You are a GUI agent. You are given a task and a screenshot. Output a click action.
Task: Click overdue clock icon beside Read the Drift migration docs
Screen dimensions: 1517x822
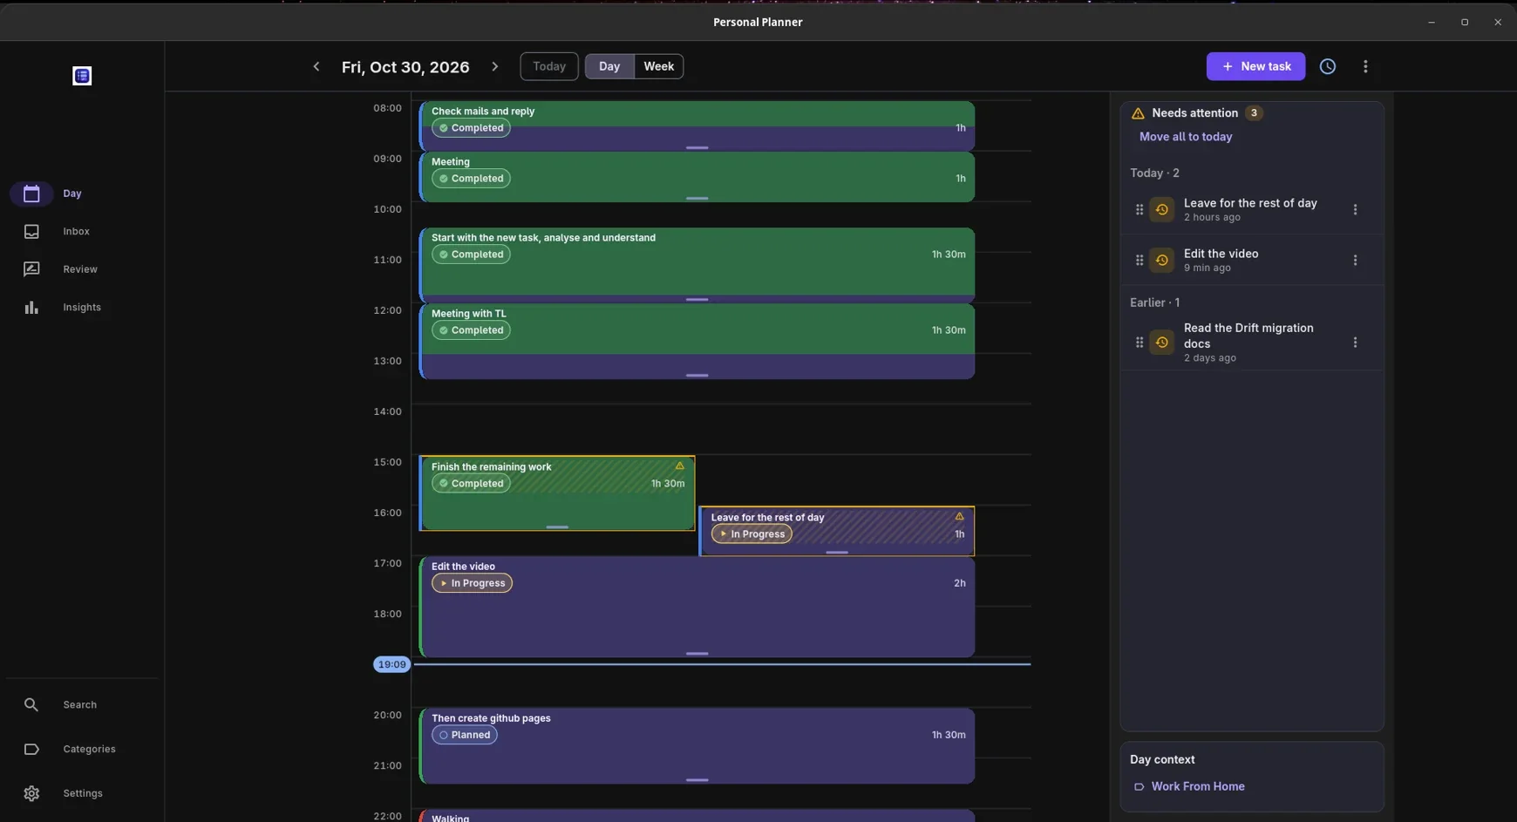click(x=1161, y=343)
